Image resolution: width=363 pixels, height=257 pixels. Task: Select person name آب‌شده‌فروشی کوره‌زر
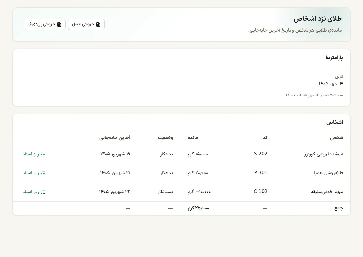point(324,154)
